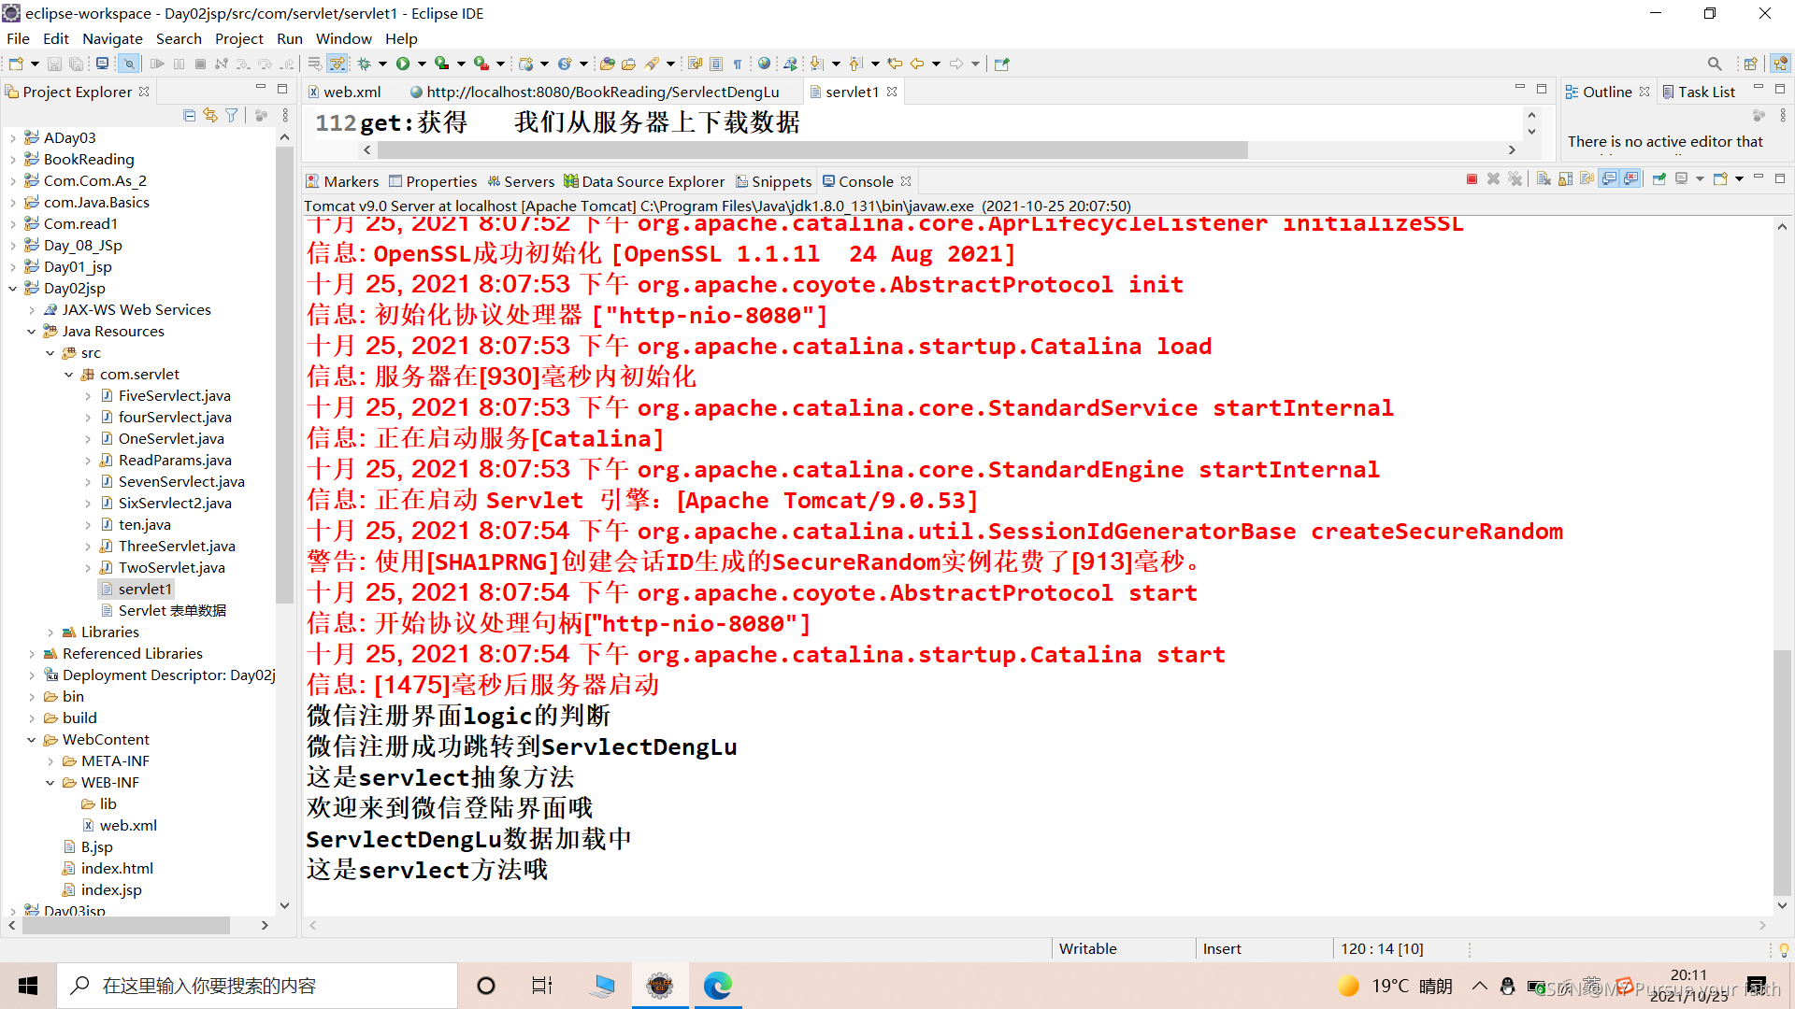Toggle Link with Editor in Project Explorer
This screenshot has height=1009, width=1795.
click(x=210, y=115)
